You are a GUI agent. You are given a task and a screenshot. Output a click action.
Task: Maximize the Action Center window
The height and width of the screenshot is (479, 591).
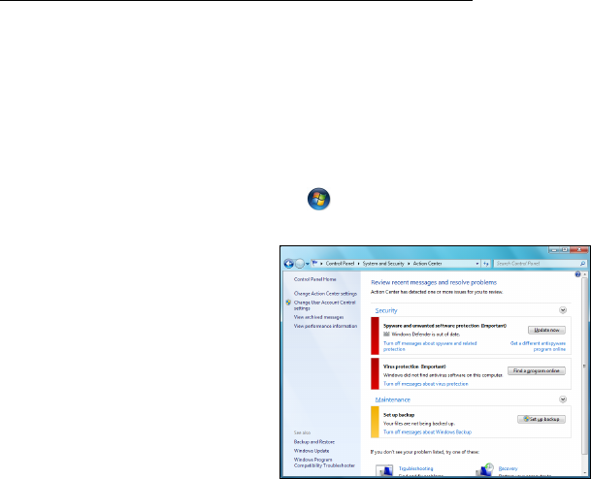[x=564, y=249]
